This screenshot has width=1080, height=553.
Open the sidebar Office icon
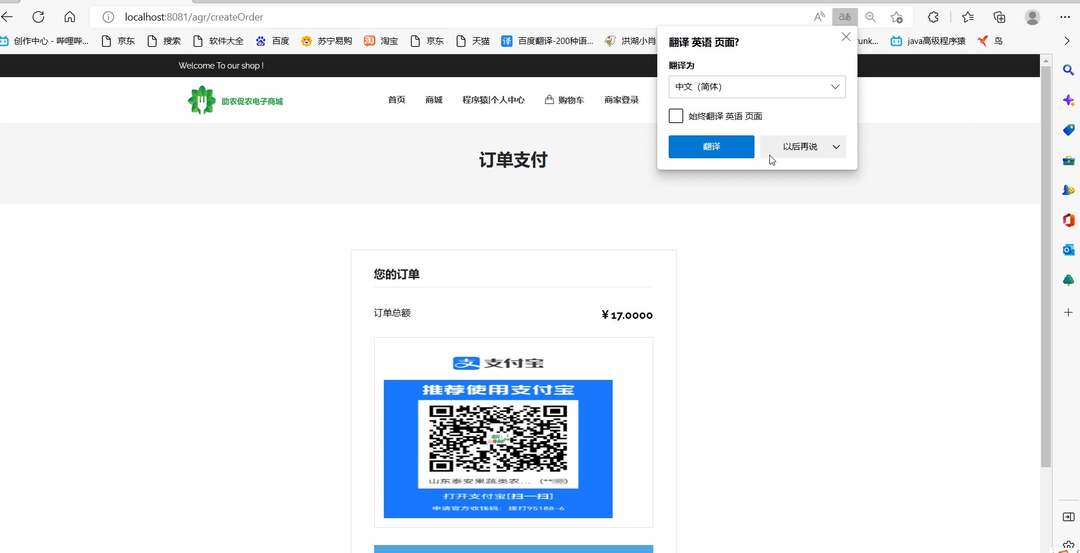pos(1068,220)
